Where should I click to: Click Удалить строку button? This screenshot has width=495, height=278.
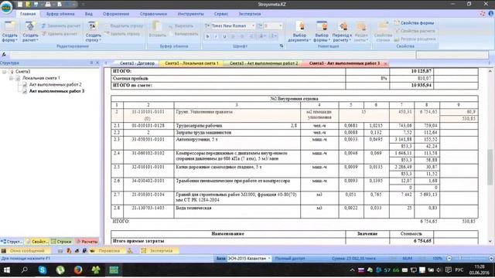click(122, 34)
